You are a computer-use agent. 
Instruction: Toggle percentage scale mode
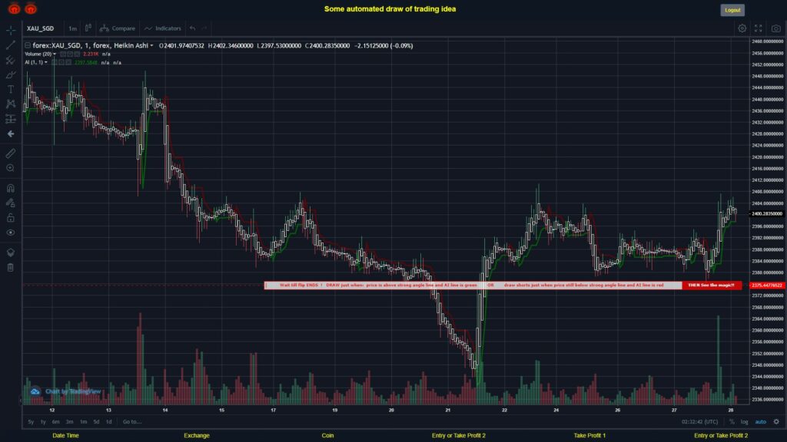click(732, 422)
